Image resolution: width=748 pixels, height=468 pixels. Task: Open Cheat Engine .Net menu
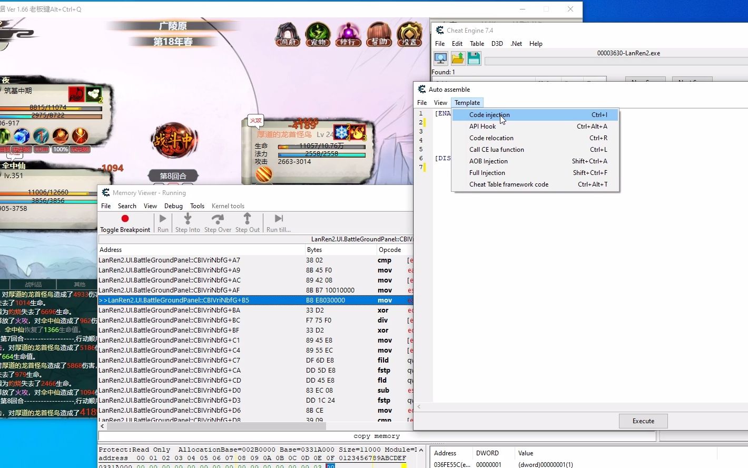pyautogui.click(x=516, y=44)
